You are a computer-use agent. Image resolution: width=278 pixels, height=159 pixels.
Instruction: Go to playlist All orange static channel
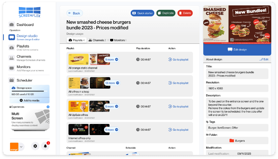click(x=178, y=60)
